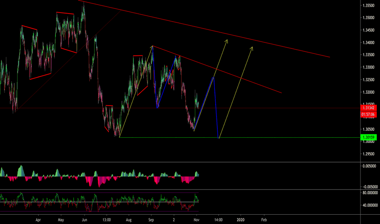Click the 1.34000 price axis label

[x=368, y=43]
